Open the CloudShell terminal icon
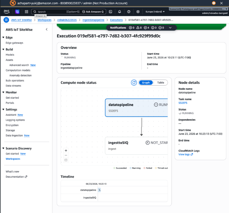 110,12
